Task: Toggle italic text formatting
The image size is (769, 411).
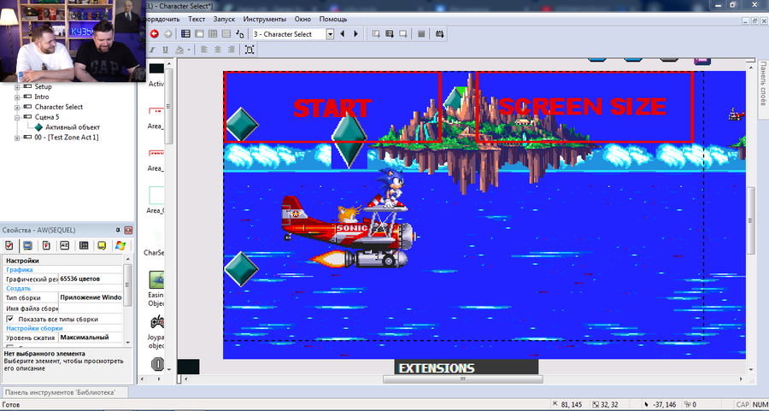Action: (x=152, y=50)
